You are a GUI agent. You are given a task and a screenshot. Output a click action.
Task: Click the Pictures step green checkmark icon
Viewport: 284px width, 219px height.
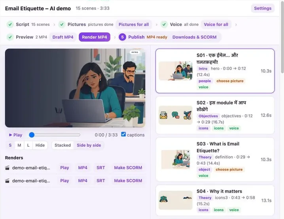pos(62,25)
